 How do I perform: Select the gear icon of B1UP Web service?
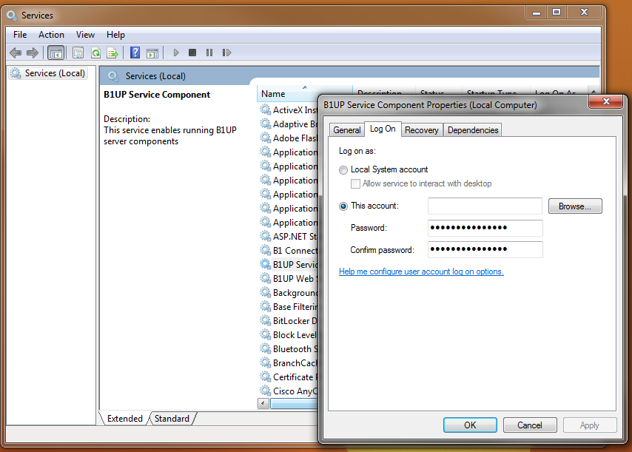[265, 278]
